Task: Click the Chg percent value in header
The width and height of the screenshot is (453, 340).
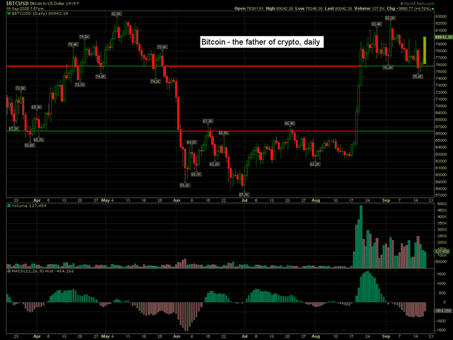Action: [423, 9]
